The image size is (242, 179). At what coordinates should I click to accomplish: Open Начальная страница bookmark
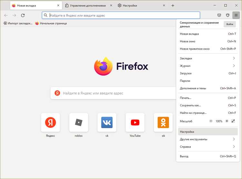tap(51, 23)
